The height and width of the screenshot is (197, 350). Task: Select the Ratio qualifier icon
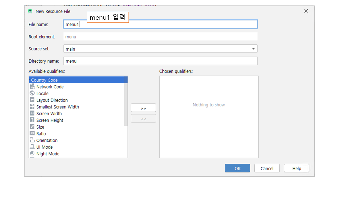32,134
